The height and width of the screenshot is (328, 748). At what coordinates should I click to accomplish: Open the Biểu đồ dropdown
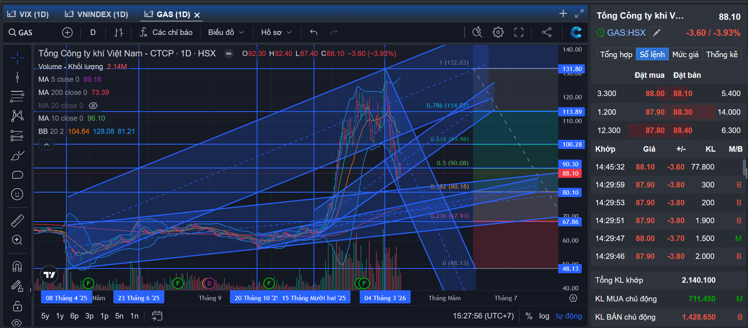click(226, 32)
